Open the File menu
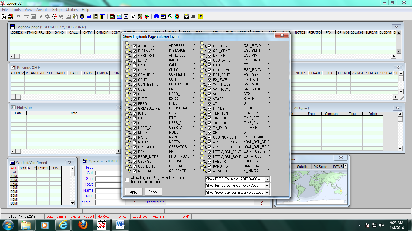Screen dimensions: 412x231 click(x=5, y=10)
